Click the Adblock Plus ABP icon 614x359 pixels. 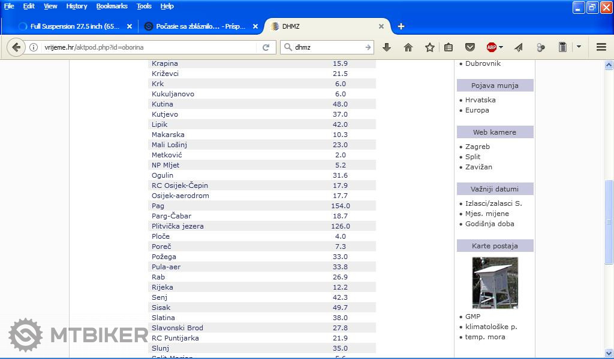click(491, 47)
